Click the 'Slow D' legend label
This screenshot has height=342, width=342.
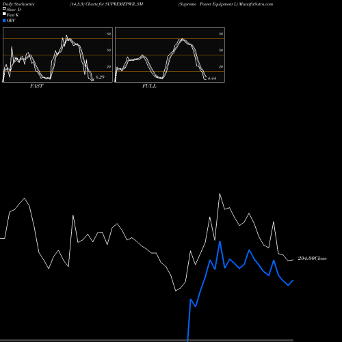14,10
